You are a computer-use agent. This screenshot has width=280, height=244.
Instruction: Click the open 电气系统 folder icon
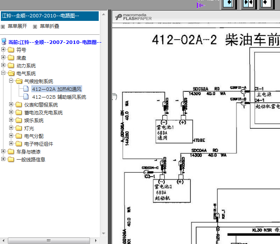click(11, 73)
